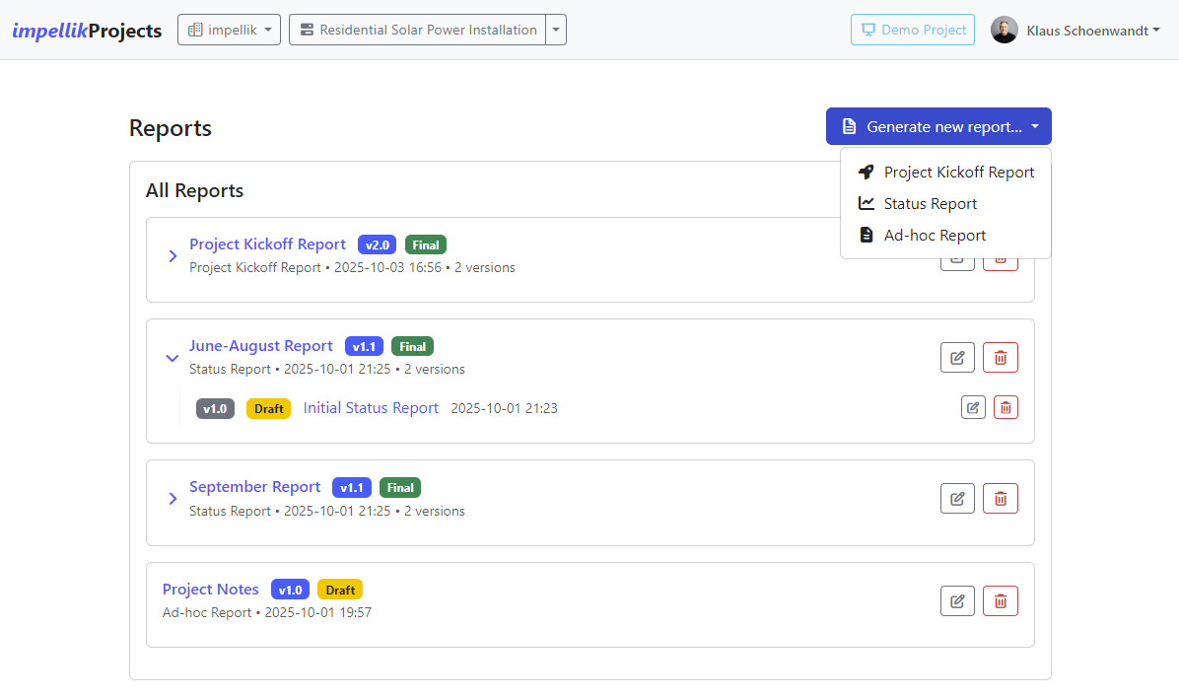Viewport: 1179px width, 698px height.
Task: Edit the Project Notes report
Action: click(957, 601)
